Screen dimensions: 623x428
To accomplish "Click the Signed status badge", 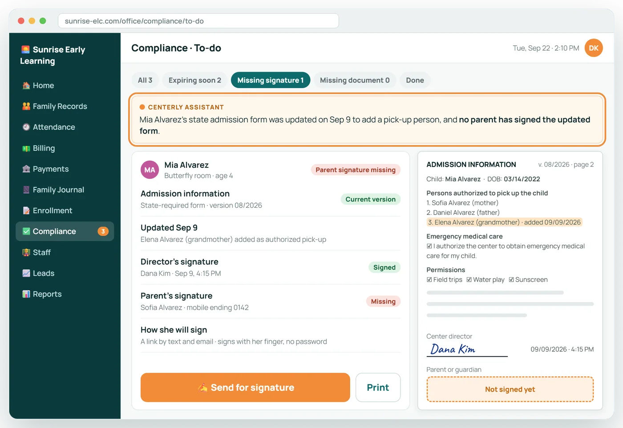I will [384, 267].
